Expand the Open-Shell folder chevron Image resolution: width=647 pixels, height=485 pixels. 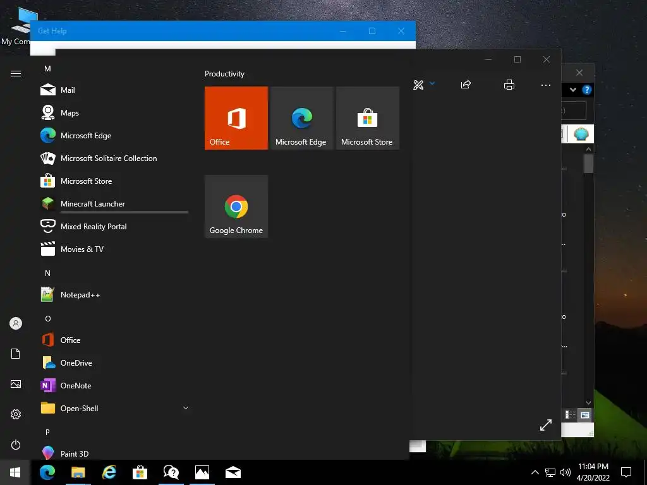(186, 408)
